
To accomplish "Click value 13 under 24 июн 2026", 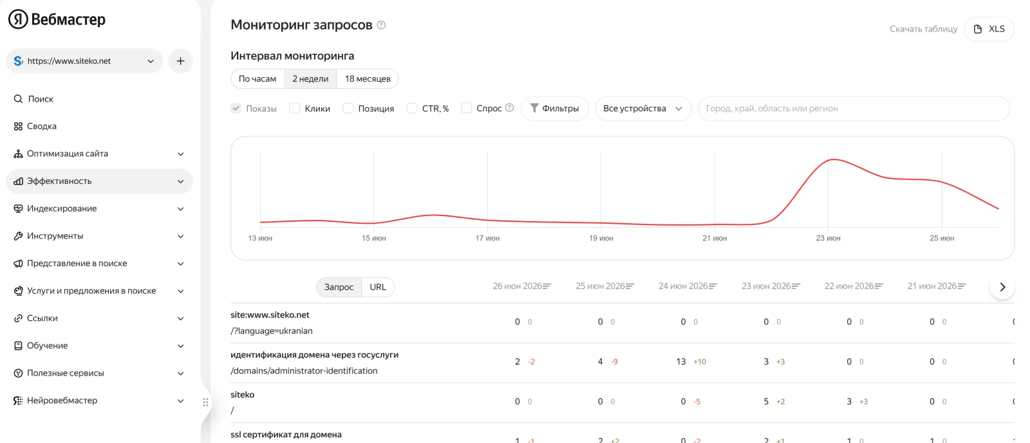I will [680, 362].
